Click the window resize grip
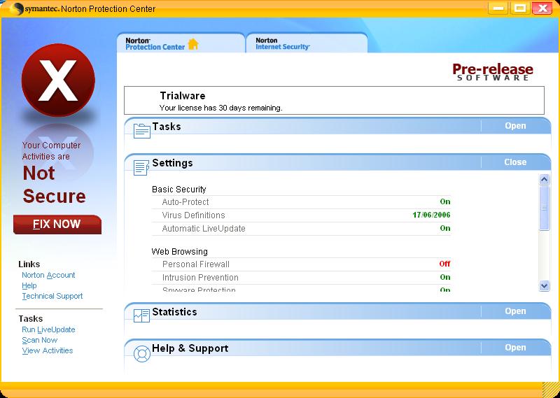 coord(550,390)
